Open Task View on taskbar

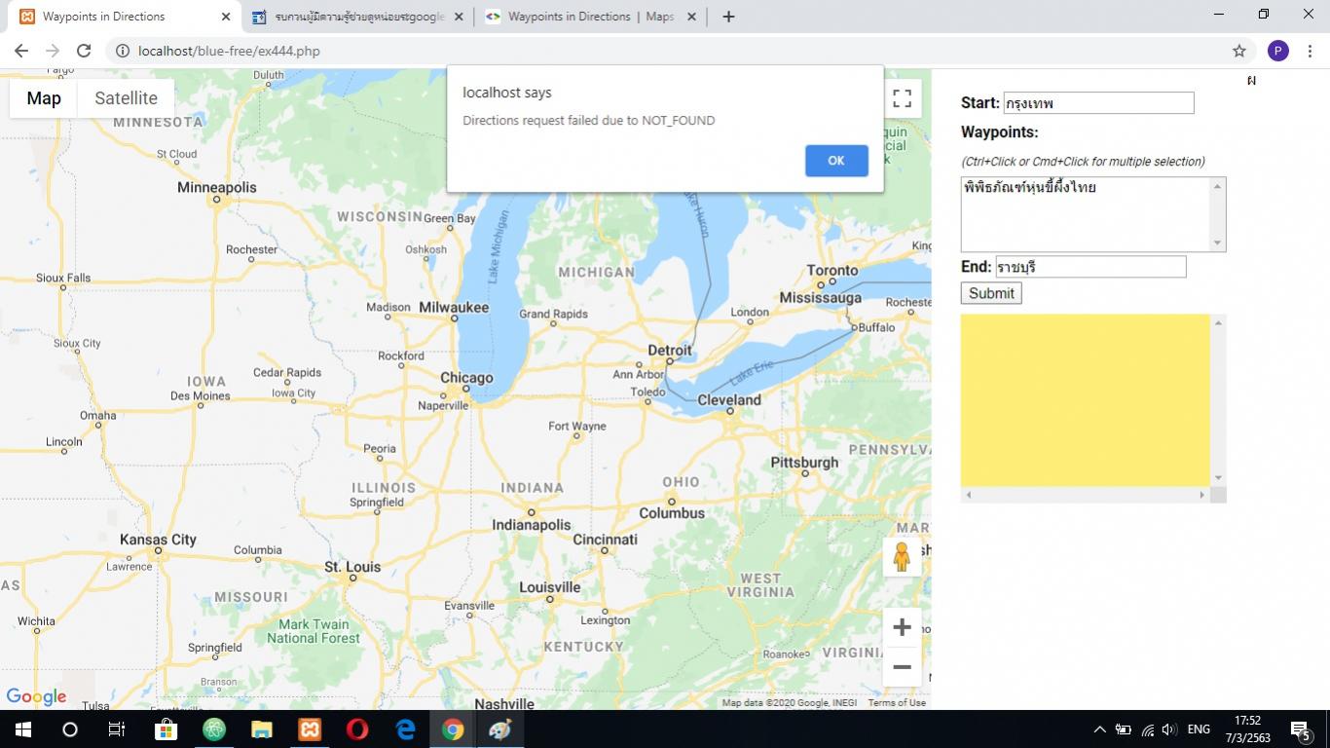tap(117, 729)
